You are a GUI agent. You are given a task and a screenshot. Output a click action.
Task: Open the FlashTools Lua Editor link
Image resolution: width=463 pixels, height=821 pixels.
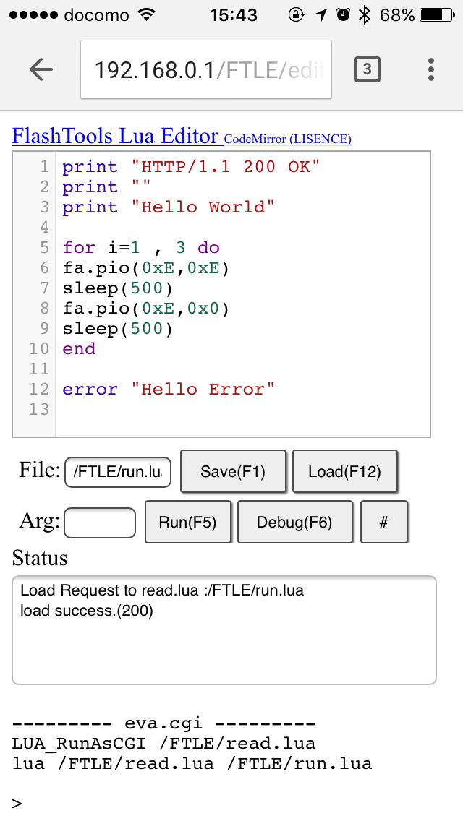coord(115,136)
